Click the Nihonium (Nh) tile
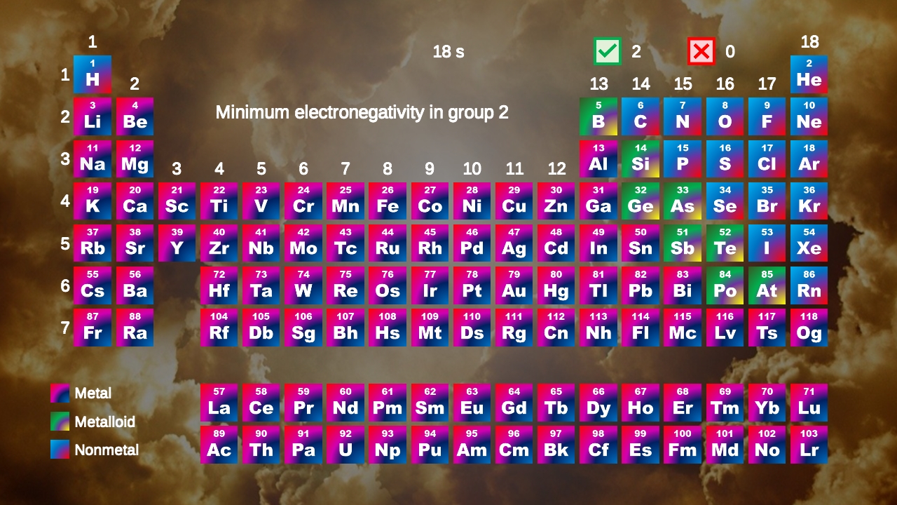 [598, 328]
